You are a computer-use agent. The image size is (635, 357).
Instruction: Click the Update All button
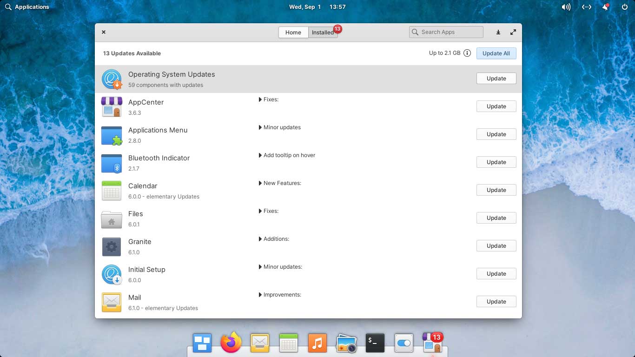[x=496, y=53]
